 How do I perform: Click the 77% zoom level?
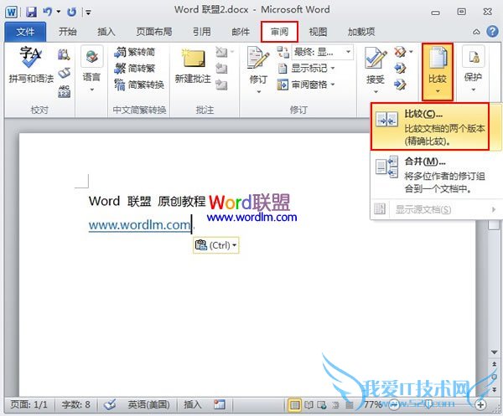373,405
